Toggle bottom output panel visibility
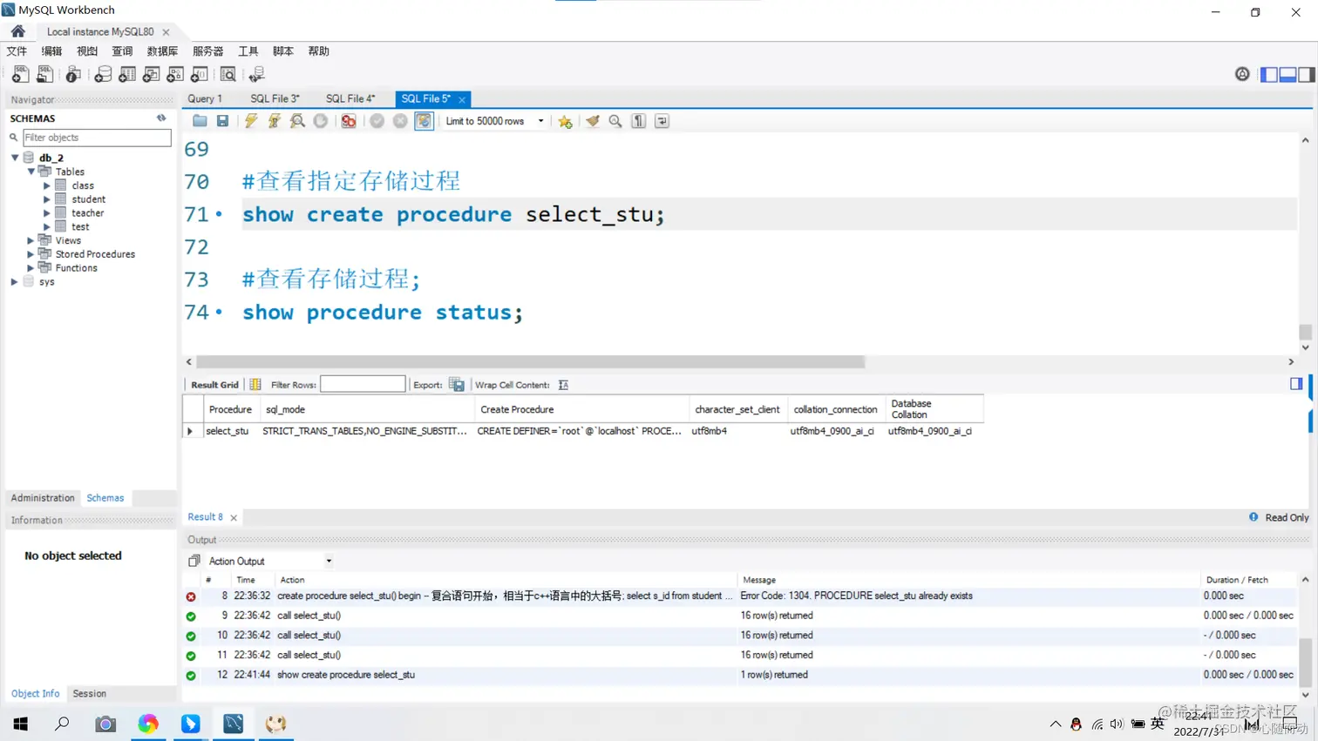This screenshot has height=741, width=1318. 1287,75
